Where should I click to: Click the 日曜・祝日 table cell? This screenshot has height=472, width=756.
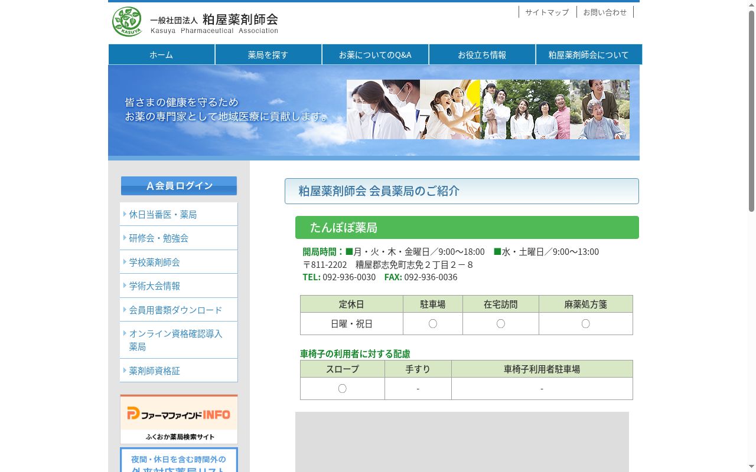[351, 324]
